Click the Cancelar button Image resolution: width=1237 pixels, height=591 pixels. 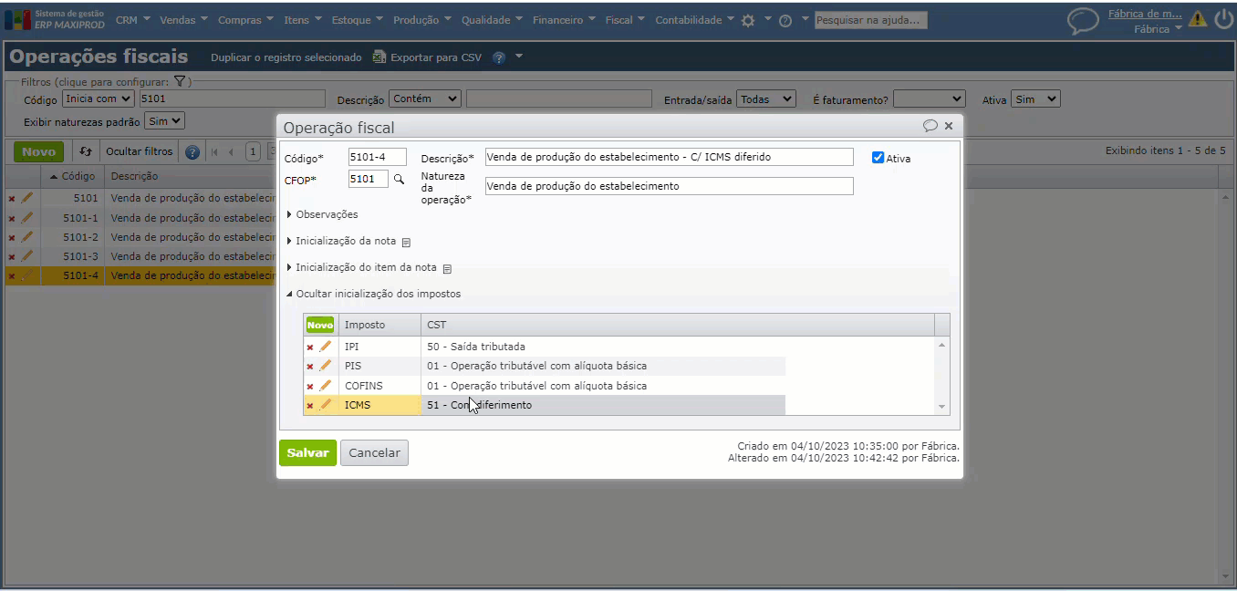click(374, 453)
